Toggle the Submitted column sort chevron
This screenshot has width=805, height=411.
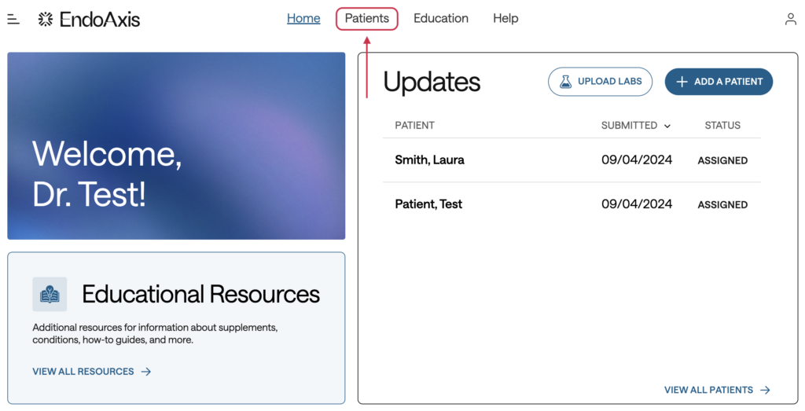[667, 126]
